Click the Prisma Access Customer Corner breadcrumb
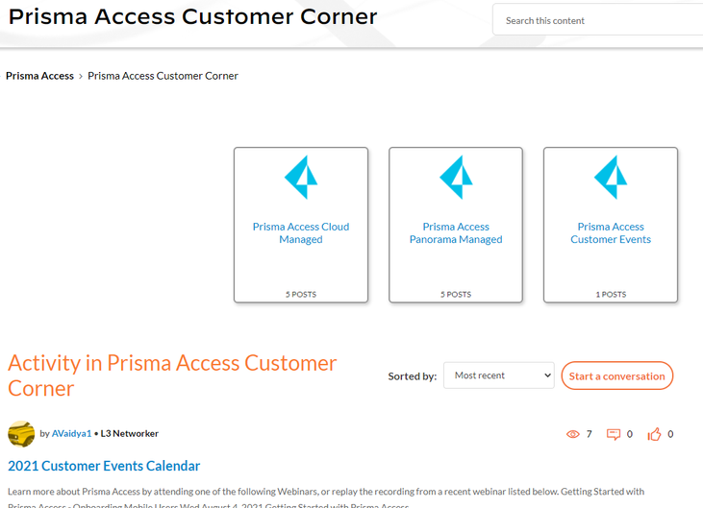This screenshot has height=508, width=703. [x=163, y=76]
